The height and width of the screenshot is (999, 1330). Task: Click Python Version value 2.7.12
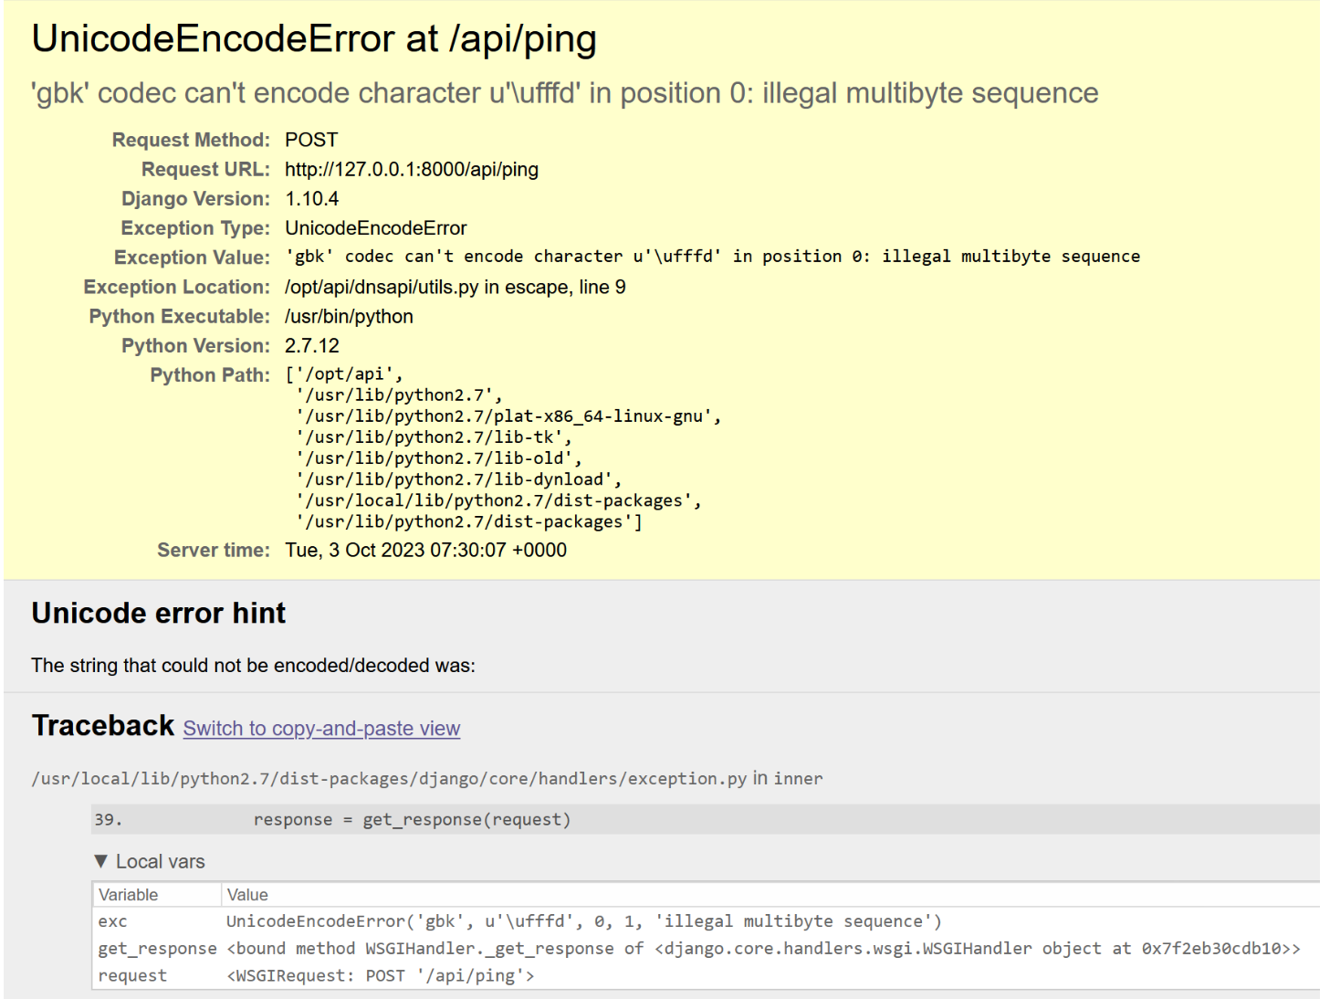point(312,345)
